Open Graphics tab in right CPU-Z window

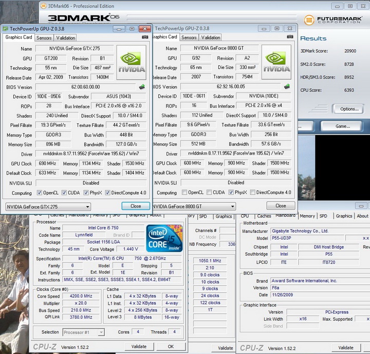coord(344,216)
